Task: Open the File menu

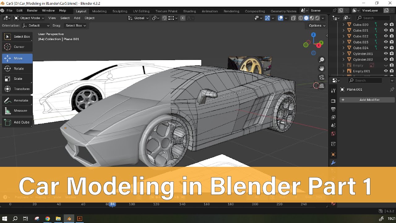Action: (10, 11)
